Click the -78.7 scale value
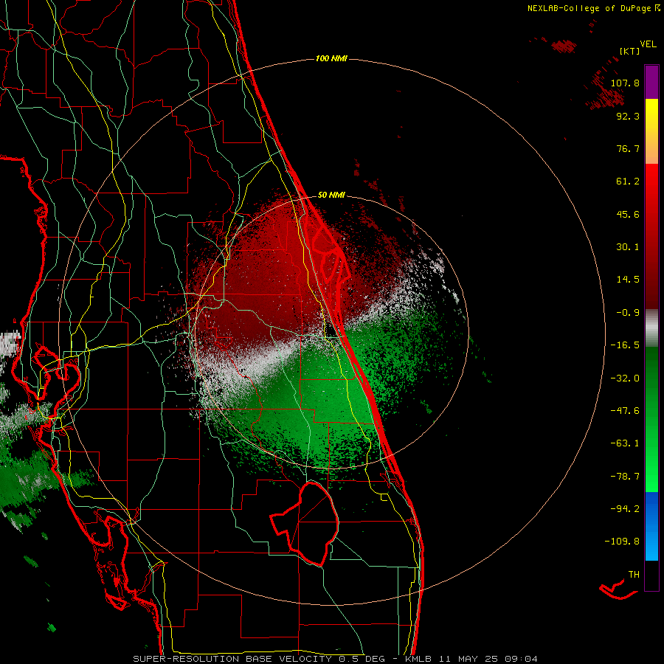This screenshot has width=664, height=664. coord(625,477)
